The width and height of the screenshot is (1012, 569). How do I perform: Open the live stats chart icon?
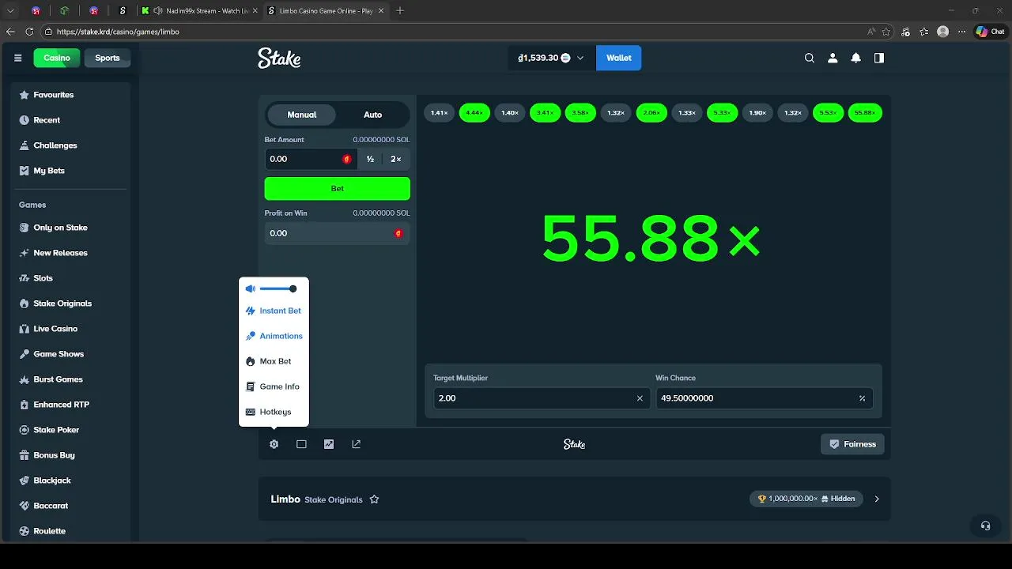click(x=329, y=444)
